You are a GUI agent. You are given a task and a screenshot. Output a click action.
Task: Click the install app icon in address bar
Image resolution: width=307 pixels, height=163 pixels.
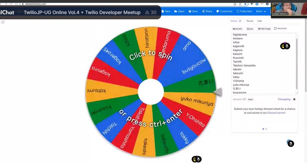(235, 4)
